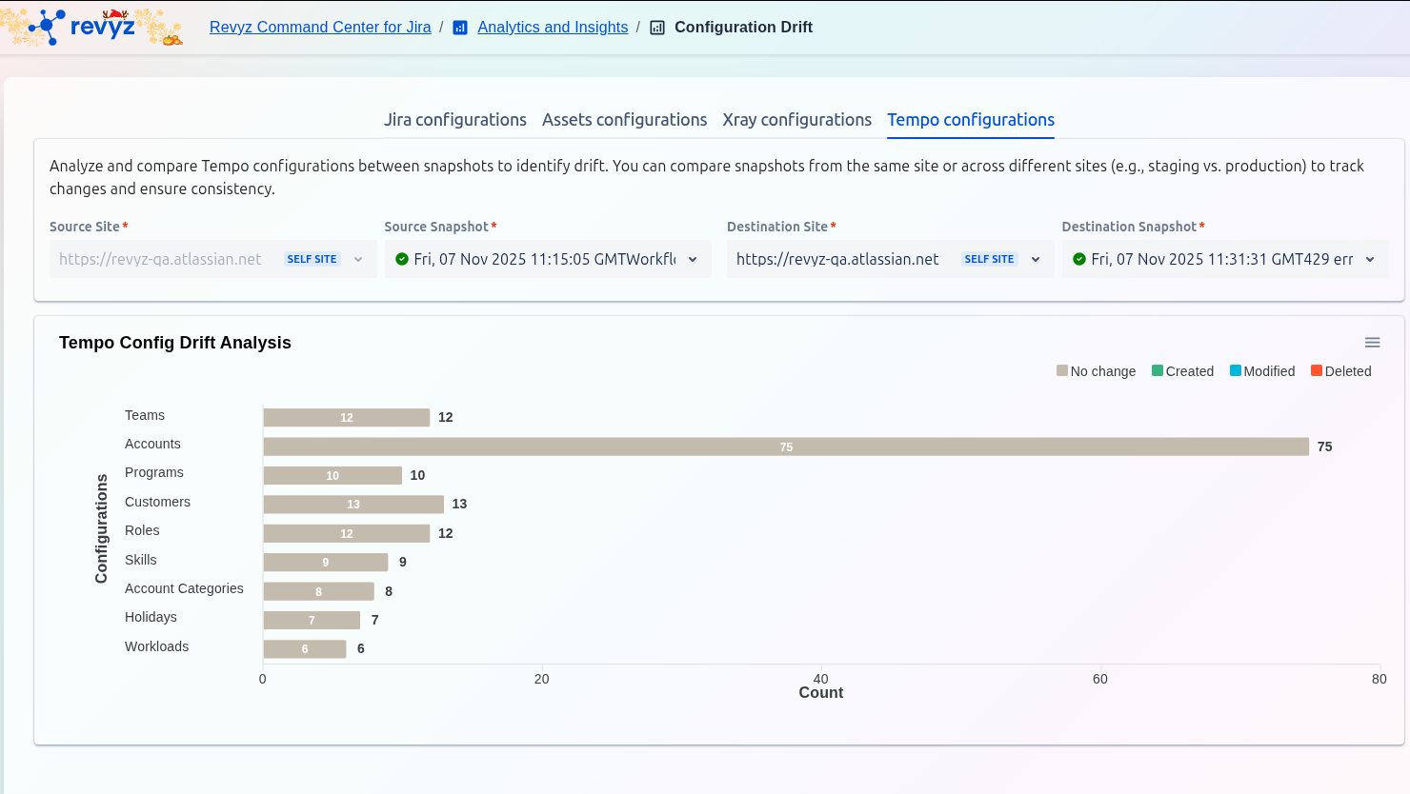1410x794 pixels.
Task: Expand the Source Snapshot dropdown
Action: [x=693, y=259]
